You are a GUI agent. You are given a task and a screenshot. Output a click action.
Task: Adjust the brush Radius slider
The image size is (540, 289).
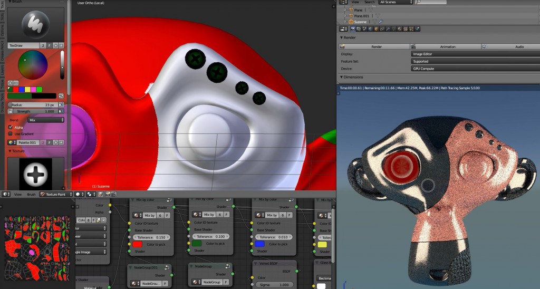pos(33,105)
